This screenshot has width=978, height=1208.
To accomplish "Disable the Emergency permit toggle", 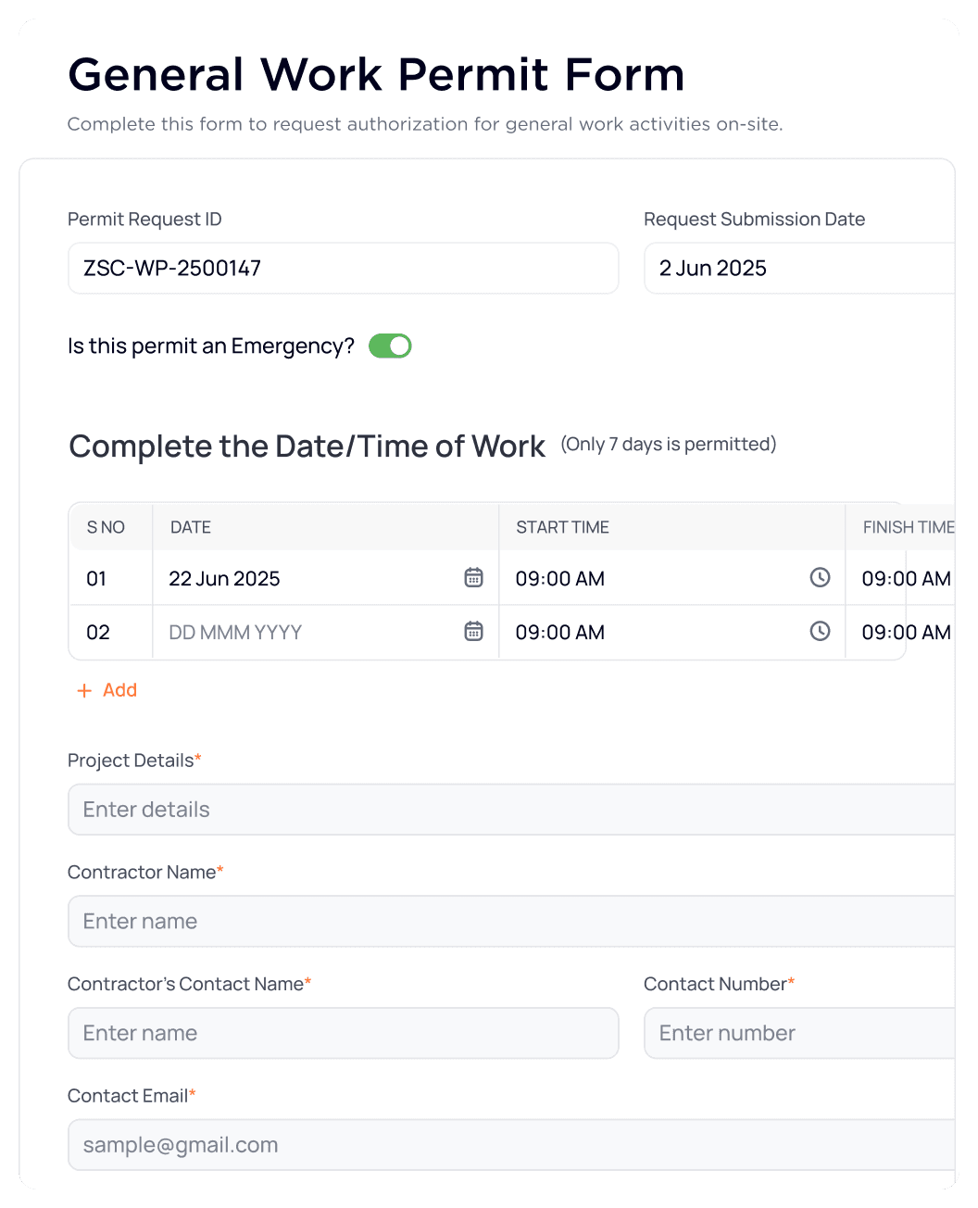I will point(389,346).
